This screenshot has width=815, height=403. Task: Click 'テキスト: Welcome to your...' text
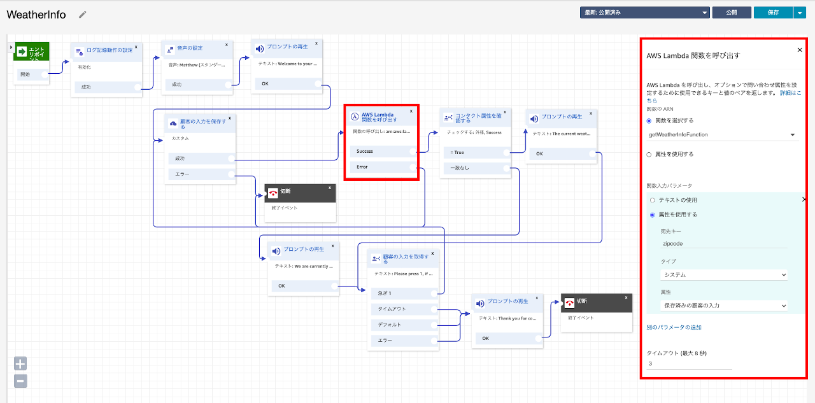pos(287,64)
